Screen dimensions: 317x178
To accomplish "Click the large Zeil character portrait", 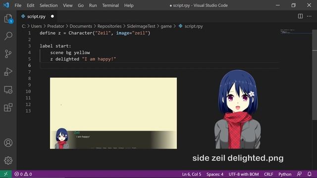I will 238,109.
